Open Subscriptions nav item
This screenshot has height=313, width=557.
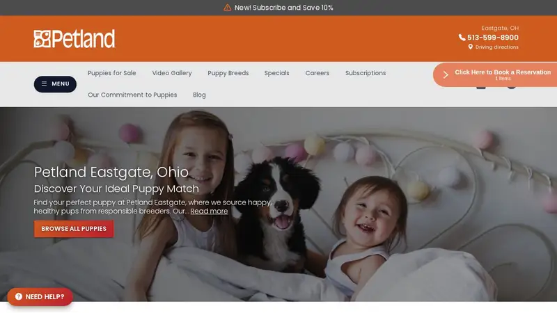366,73
